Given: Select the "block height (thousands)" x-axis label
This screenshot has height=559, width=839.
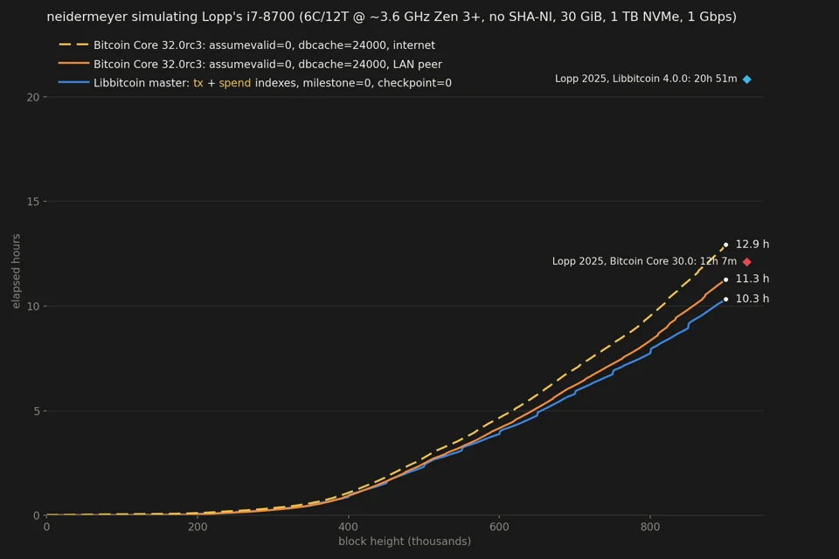Looking at the screenshot, I should [x=405, y=542].
